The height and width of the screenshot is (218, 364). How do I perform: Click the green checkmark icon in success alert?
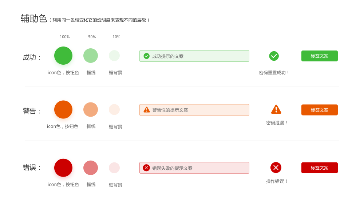click(147, 56)
